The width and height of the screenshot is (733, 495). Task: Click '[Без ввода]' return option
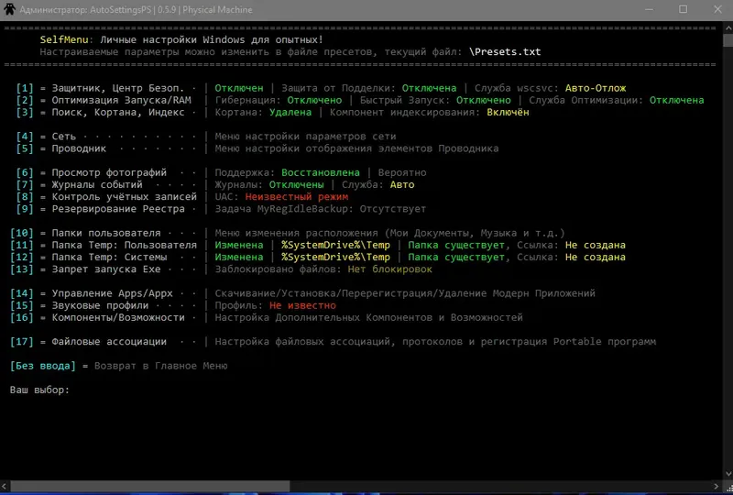pos(42,366)
